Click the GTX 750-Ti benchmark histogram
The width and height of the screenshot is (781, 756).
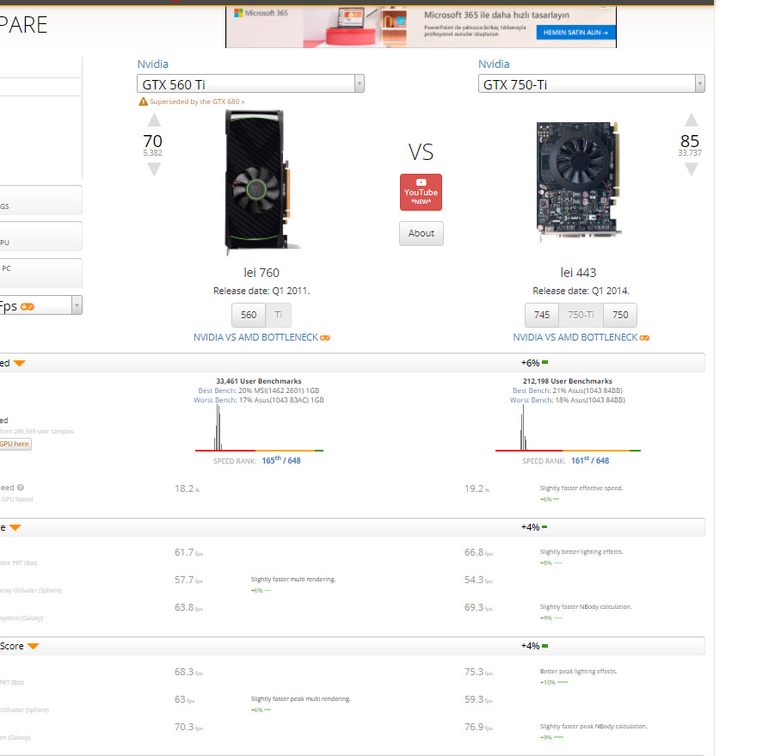tap(568, 428)
